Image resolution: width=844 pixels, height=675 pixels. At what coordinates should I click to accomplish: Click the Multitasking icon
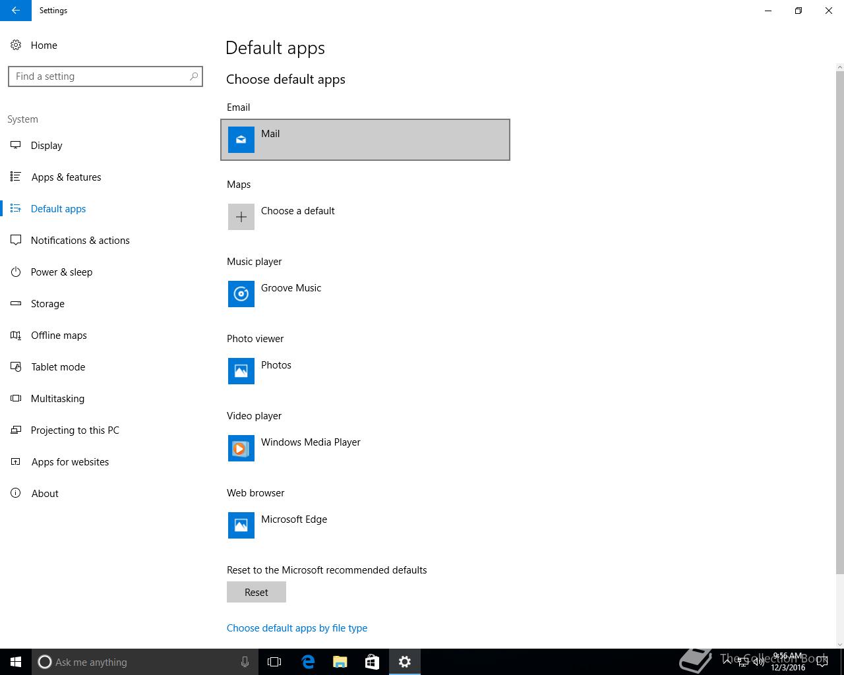point(16,398)
